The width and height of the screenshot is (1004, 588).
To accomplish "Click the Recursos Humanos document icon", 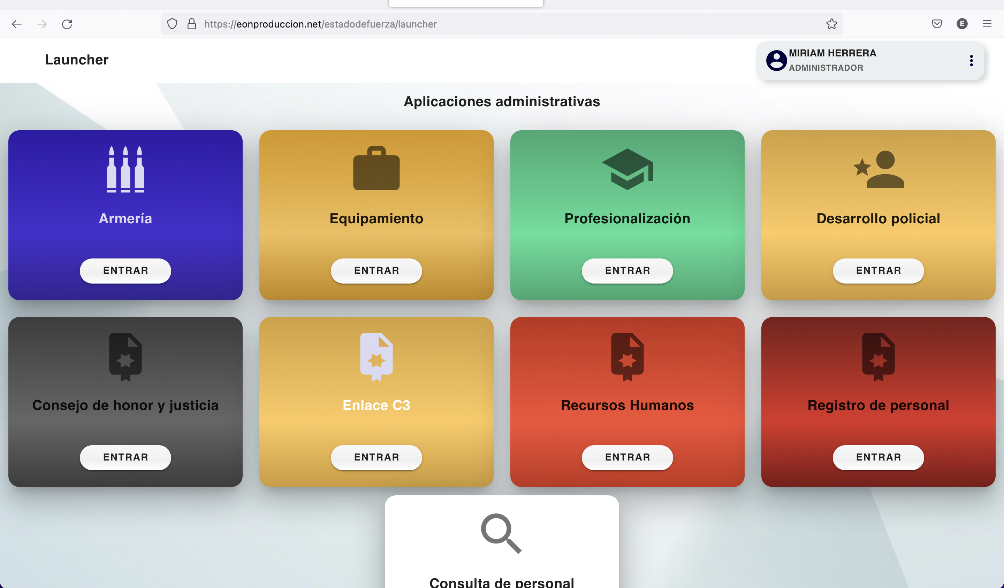I will 627,357.
